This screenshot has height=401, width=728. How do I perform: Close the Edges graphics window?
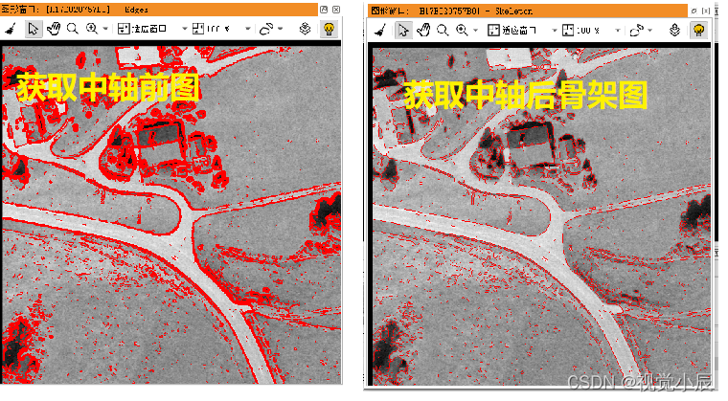tap(336, 10)
